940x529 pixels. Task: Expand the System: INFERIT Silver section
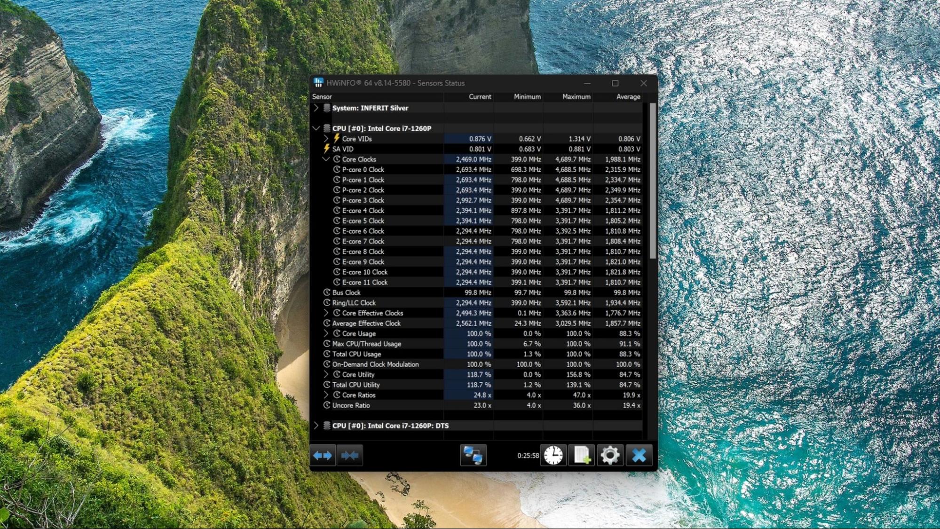pos(316,108)
